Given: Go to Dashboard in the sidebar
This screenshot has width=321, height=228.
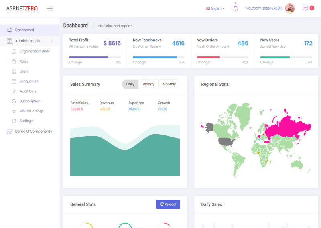Looking at the screenshot, I should [x=24, y=30].
